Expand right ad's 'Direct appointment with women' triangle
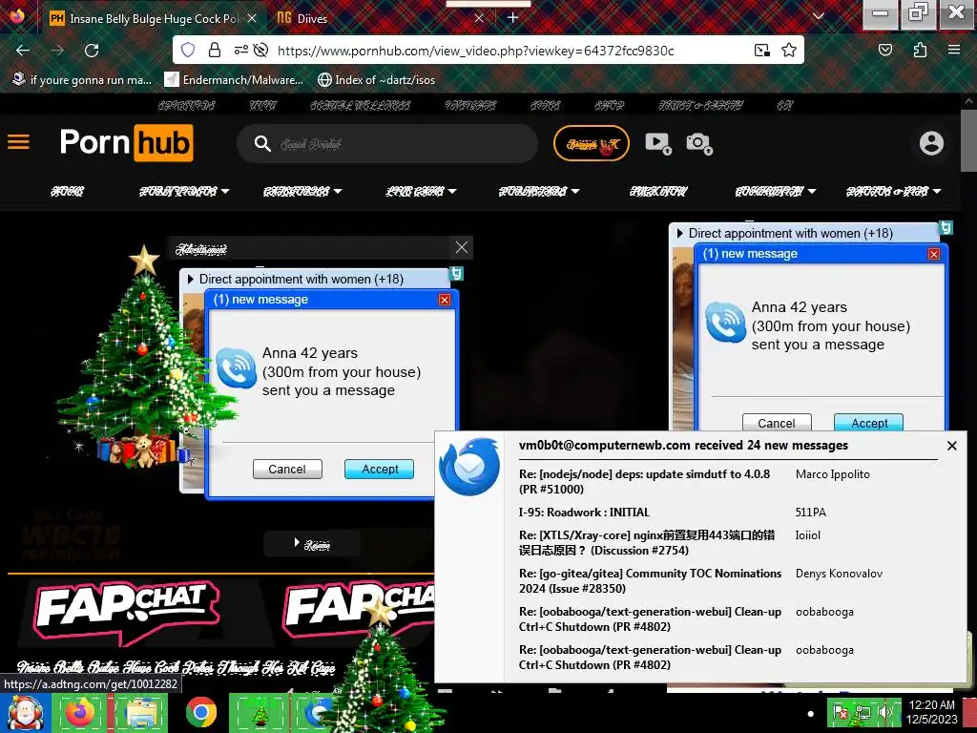This screenshot has width=977, height=733. click(x=679, y=234)
